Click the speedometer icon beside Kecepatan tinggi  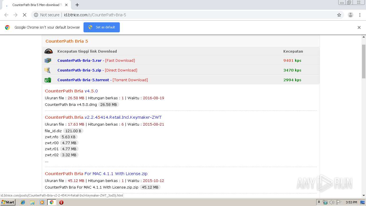(x=49, y=51)
